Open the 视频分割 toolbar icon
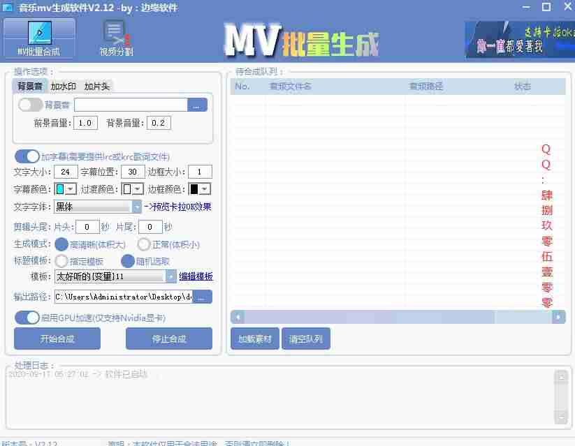Viewport: 575px width, 446px height. tap(116, 38)
